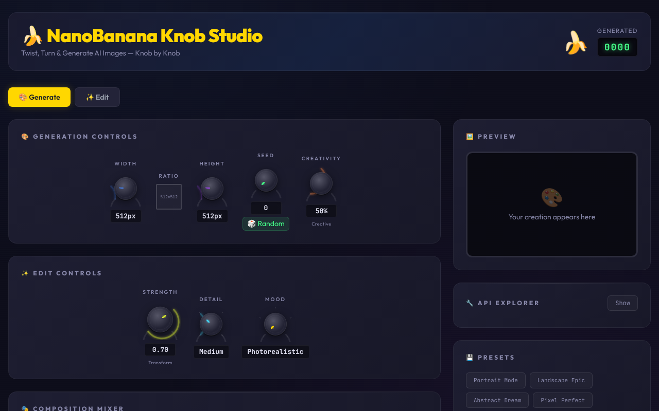Apply the Portrait Mode preset
This screenshot has height=411, width=659.
click(496, 380)
